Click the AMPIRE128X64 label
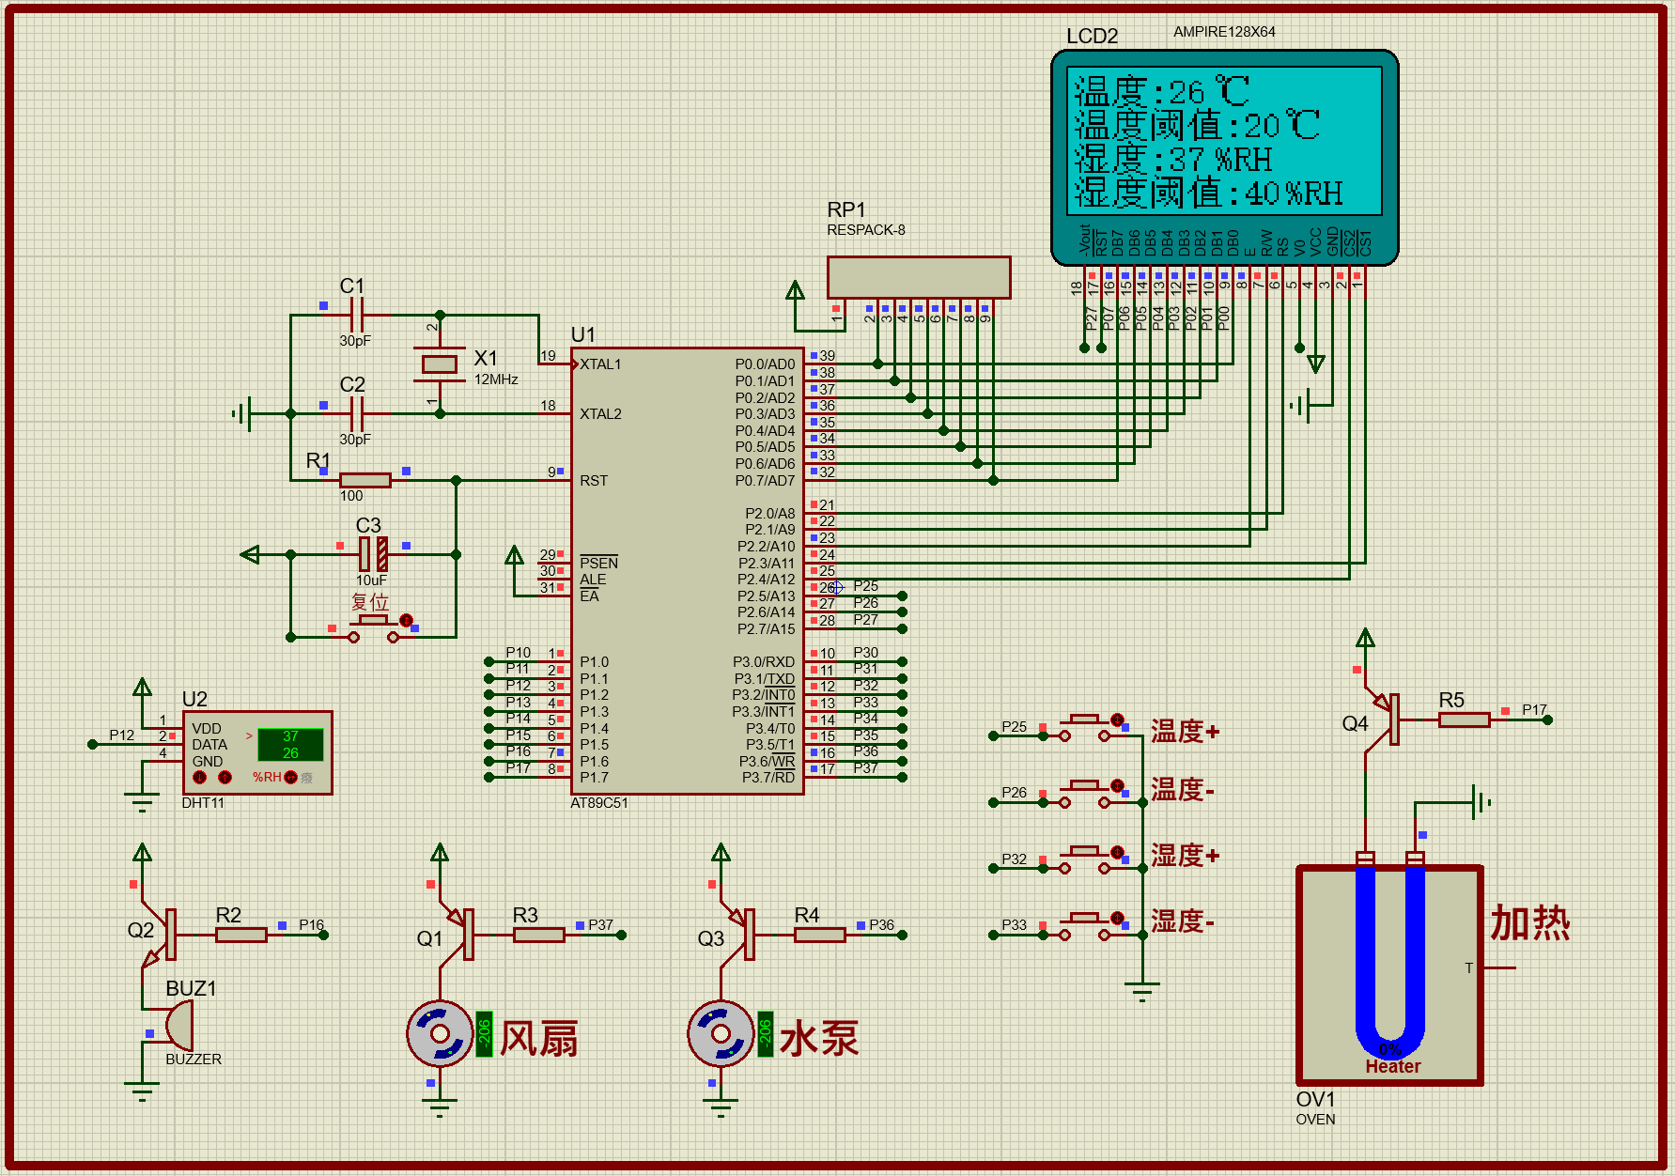 [x=1224, y=31]
